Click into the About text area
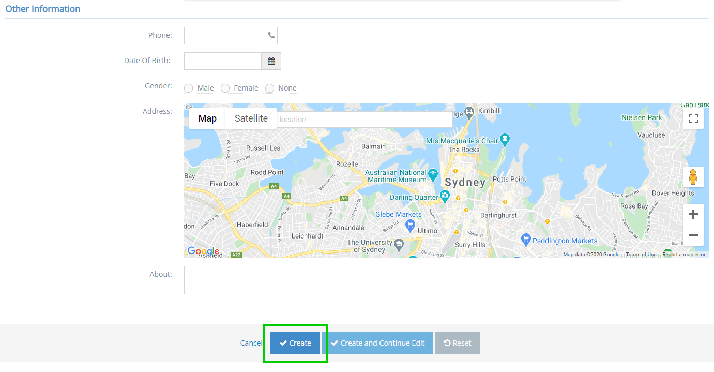The height and width of the screenshot is (372, 714). coord(402,280)
